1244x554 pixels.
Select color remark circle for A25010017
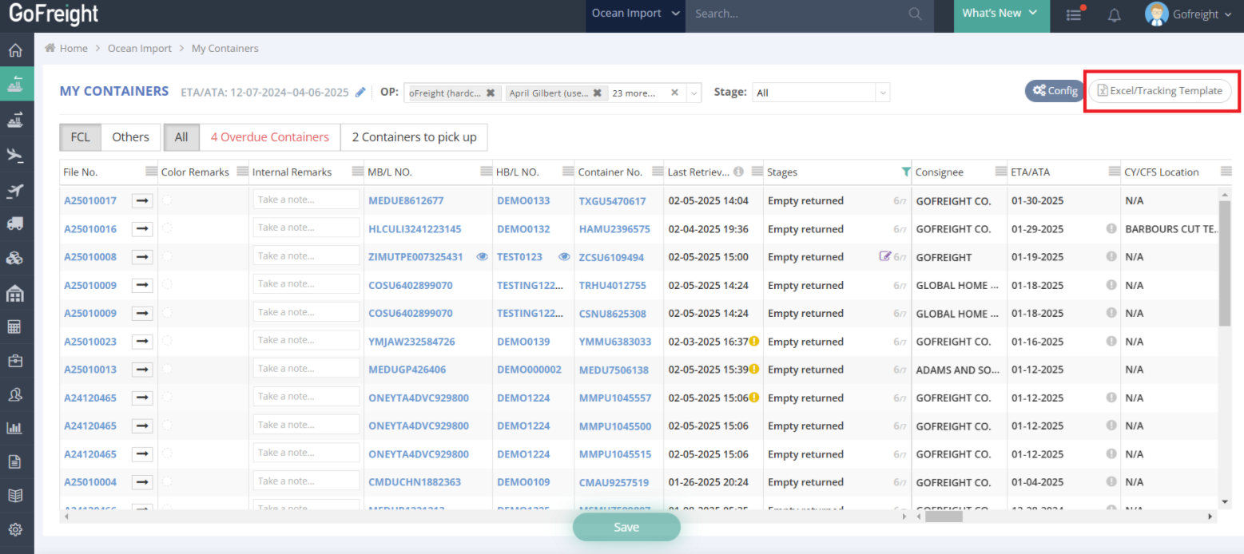(x=167, y=200)
